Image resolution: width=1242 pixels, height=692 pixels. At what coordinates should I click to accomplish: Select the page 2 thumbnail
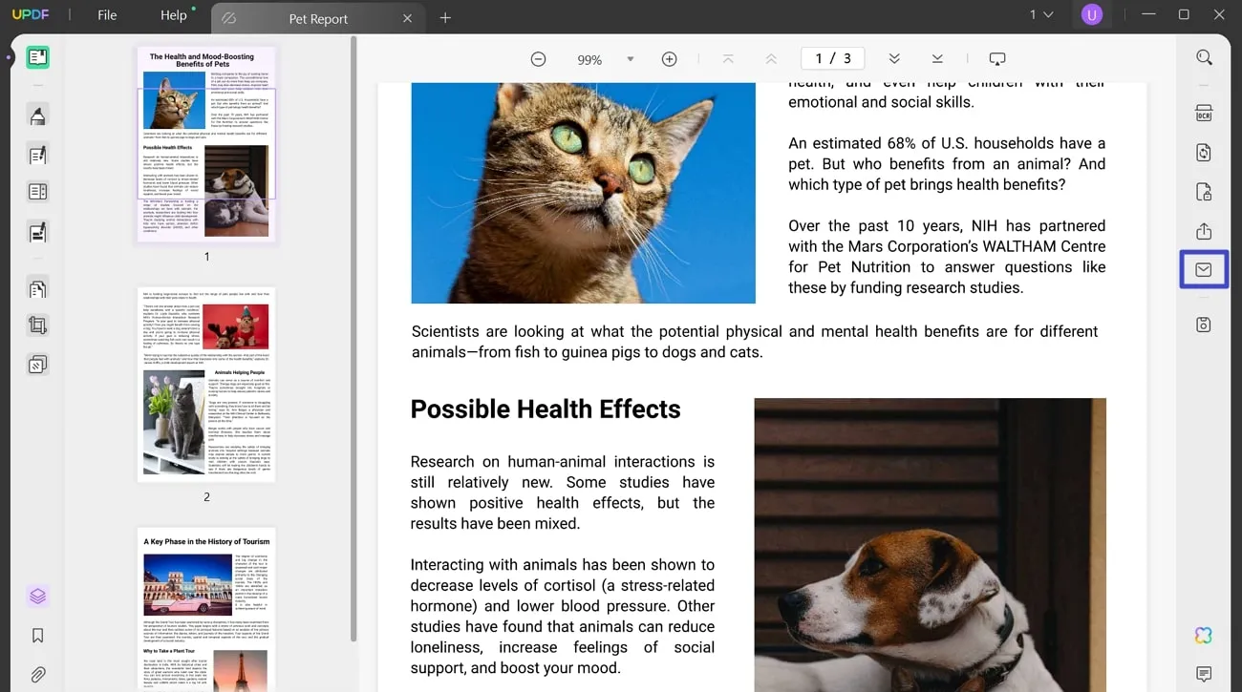pos(206,385)
